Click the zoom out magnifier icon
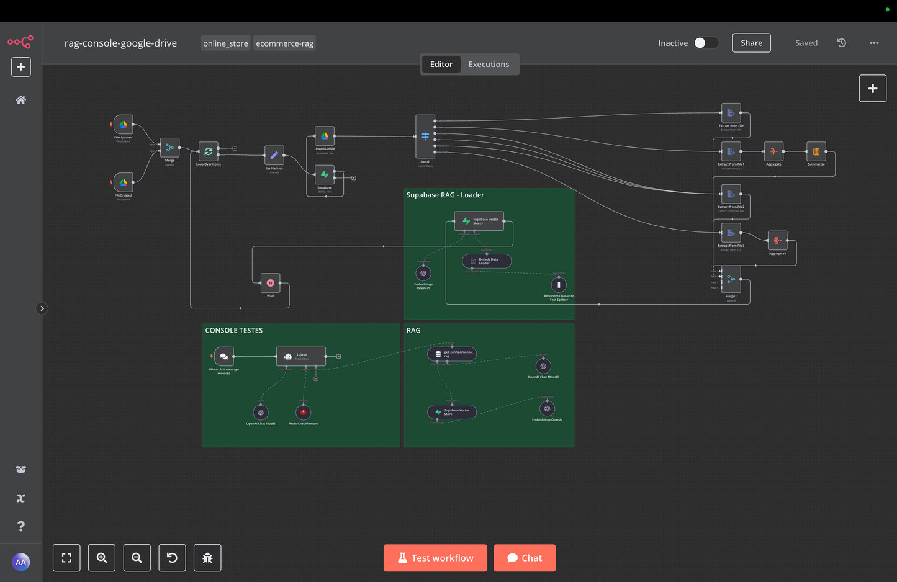The width and height of the screenshot is (897, 582). [x=137, y=558]
